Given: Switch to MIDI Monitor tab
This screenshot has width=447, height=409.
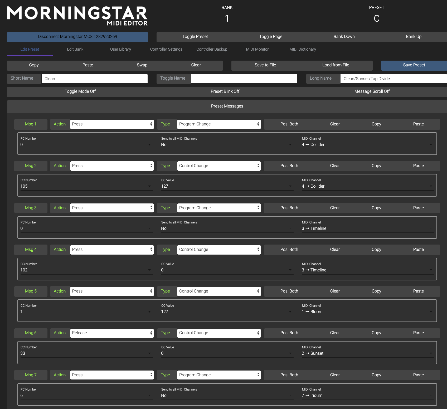Looking at the screenshot, I should coord(257,49).
